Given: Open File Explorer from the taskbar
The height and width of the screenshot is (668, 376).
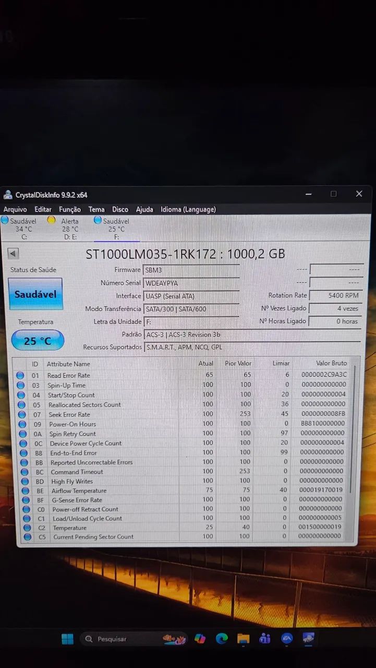Looking at the screenshot, I should 243,638.
